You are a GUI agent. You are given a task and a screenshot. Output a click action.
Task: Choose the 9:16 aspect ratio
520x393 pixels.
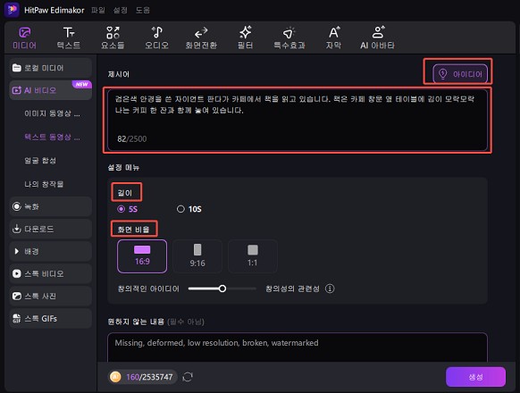[x=197, y=256]
